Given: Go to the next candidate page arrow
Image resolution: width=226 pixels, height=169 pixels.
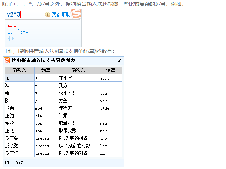Looking at the screenshot, I should (x=13, y=38).
